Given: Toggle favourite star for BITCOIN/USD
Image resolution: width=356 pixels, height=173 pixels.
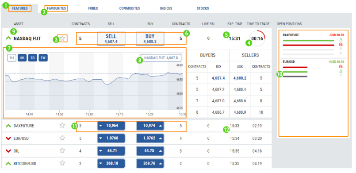Looking at the screenshot, I should [62, 163].
